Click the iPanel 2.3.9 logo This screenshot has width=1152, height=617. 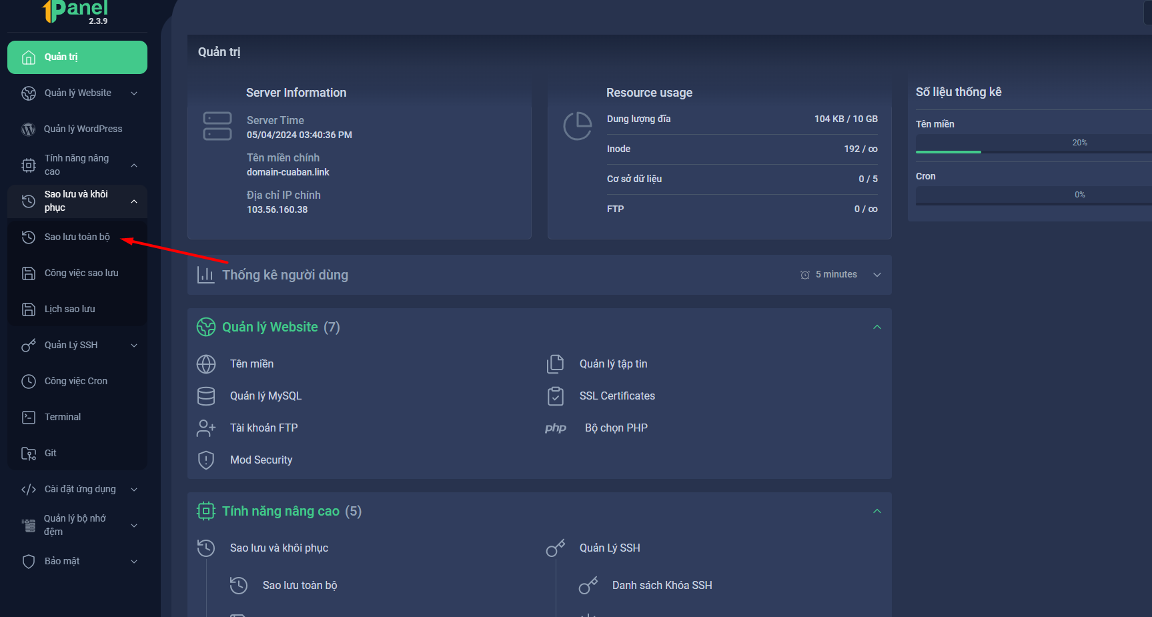[x=75, y=12]
